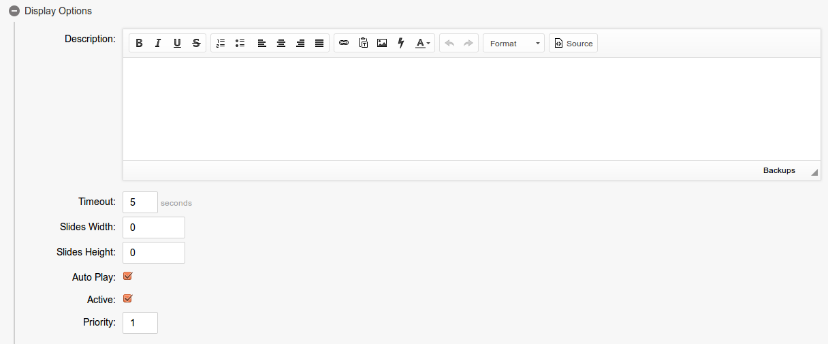
Task: Click into the Timeout seconds field
Action: (140, 202)
